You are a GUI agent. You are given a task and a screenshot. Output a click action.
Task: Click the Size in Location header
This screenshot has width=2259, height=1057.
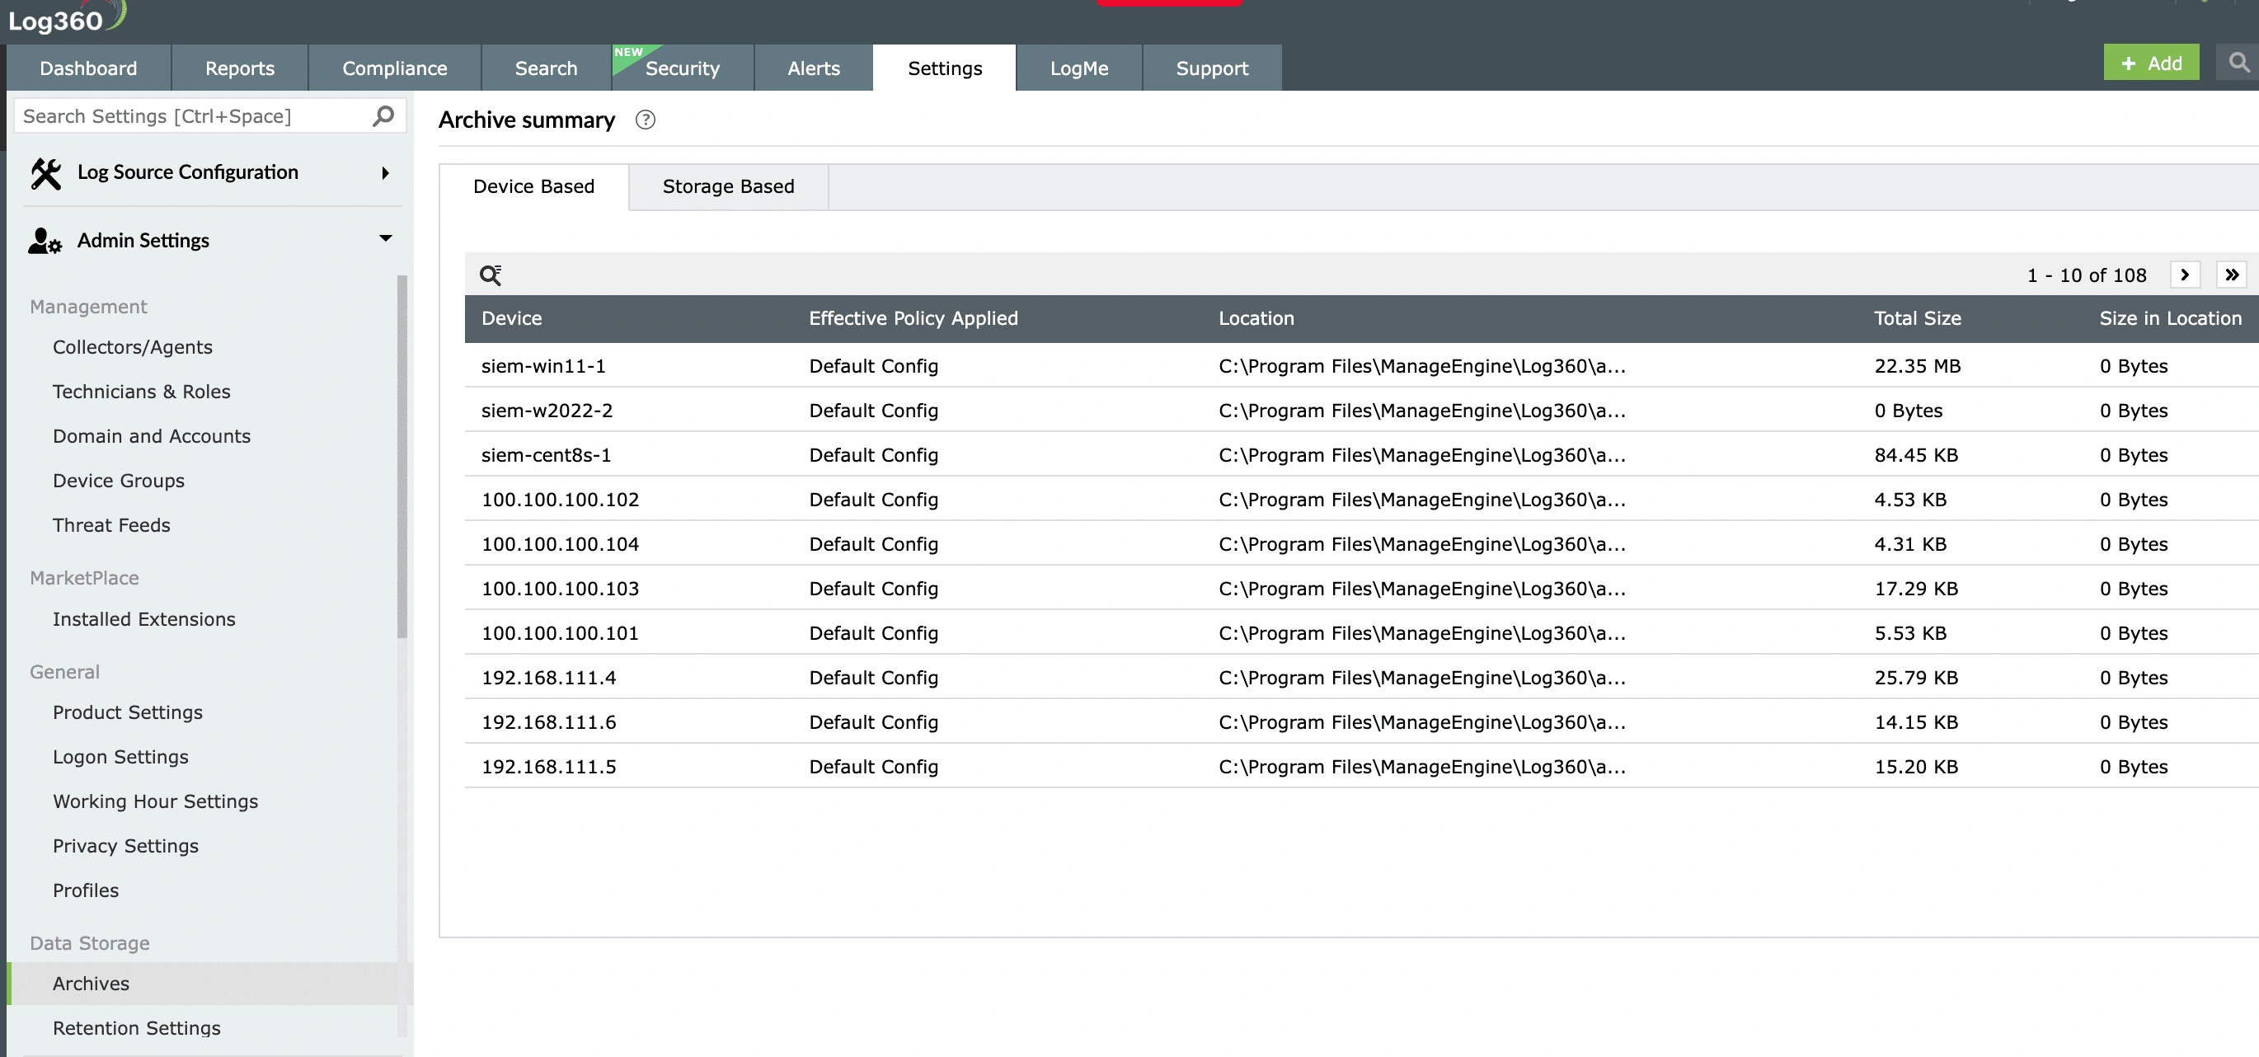pos(2170,318)
